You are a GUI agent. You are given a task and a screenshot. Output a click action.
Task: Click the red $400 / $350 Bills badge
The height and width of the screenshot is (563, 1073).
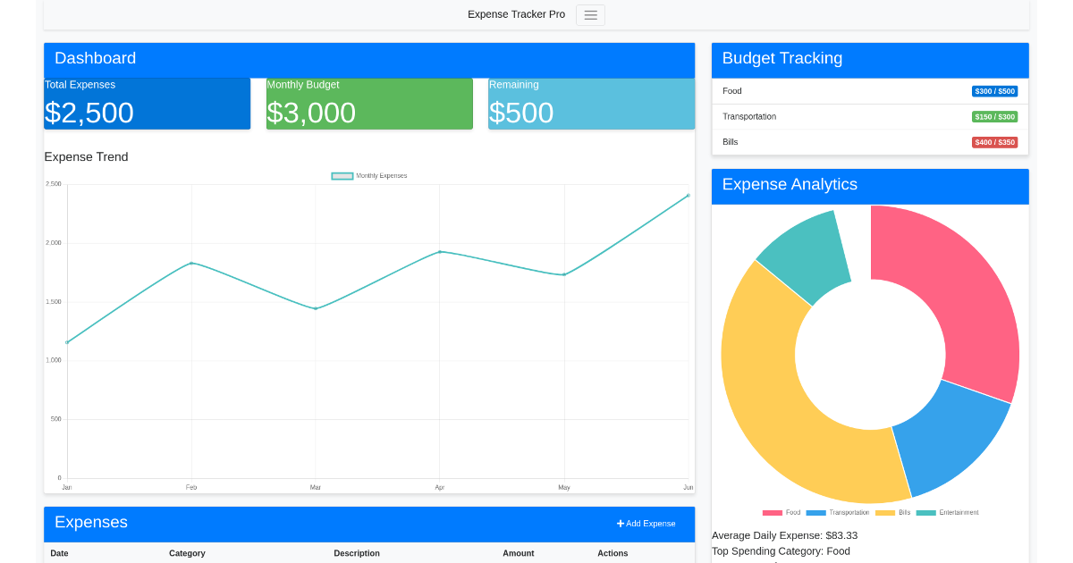(994, 141)
